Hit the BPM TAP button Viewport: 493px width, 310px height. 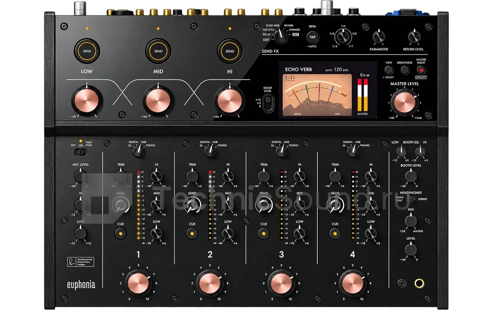click(312, 37)
